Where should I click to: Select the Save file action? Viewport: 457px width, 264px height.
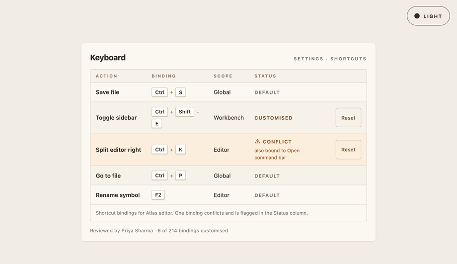108,92
